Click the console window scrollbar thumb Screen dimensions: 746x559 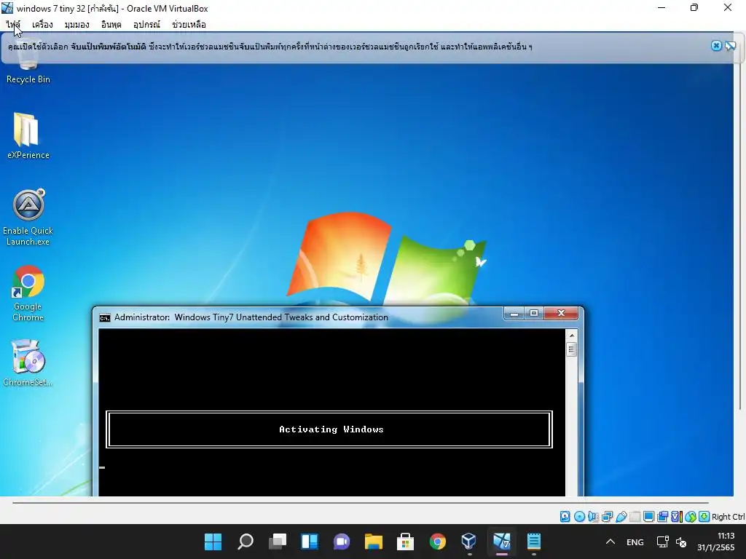coord(572,349)
